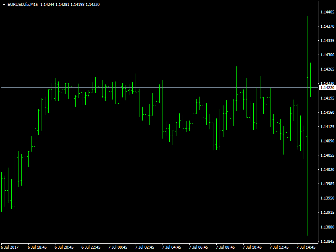Select the 1.13845 price axis label
This screenshot has height=252, width=336.
327,241
